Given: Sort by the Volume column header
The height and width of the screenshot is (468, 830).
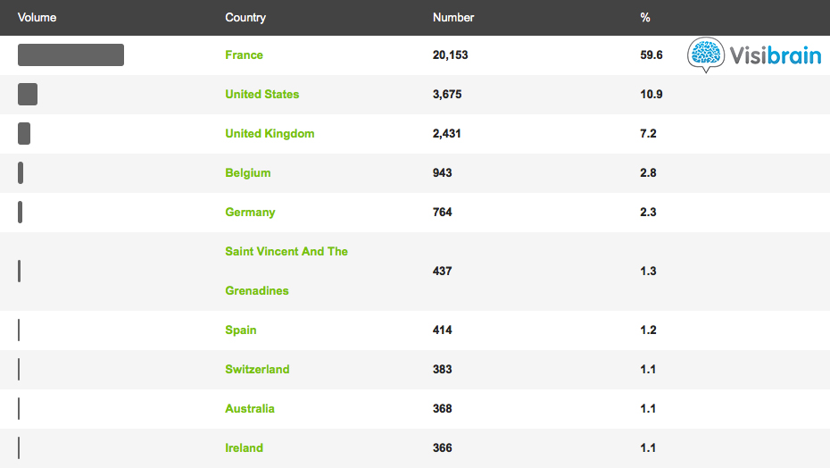Looking at the screenshot, I should pos(37,18).
